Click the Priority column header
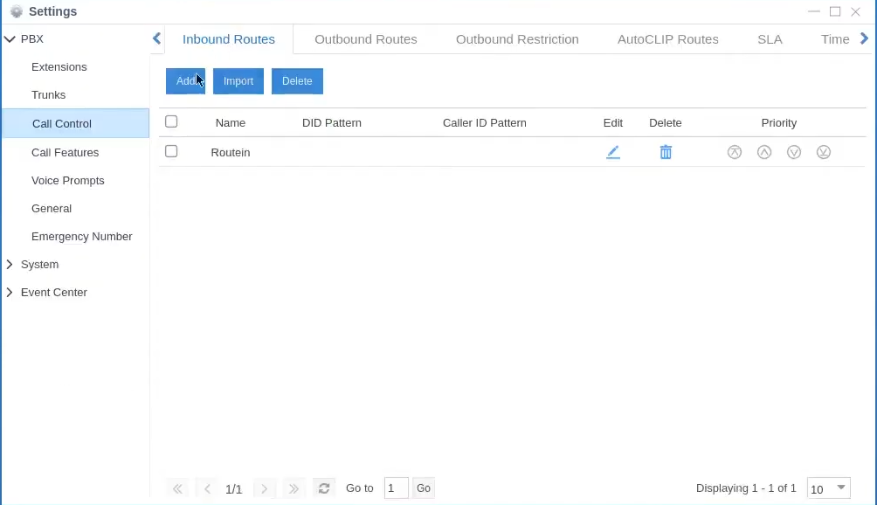877x505 pixels. pyautogui.click(x=778, y=122)
